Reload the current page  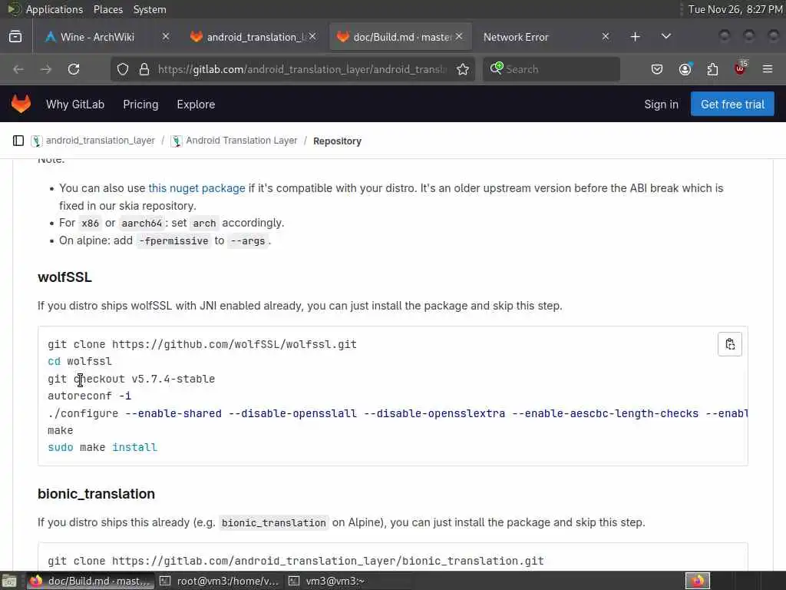[x=74, y=69]
